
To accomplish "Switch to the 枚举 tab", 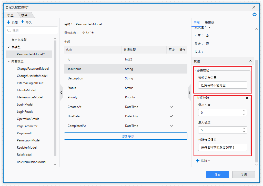I will point(25,15).
